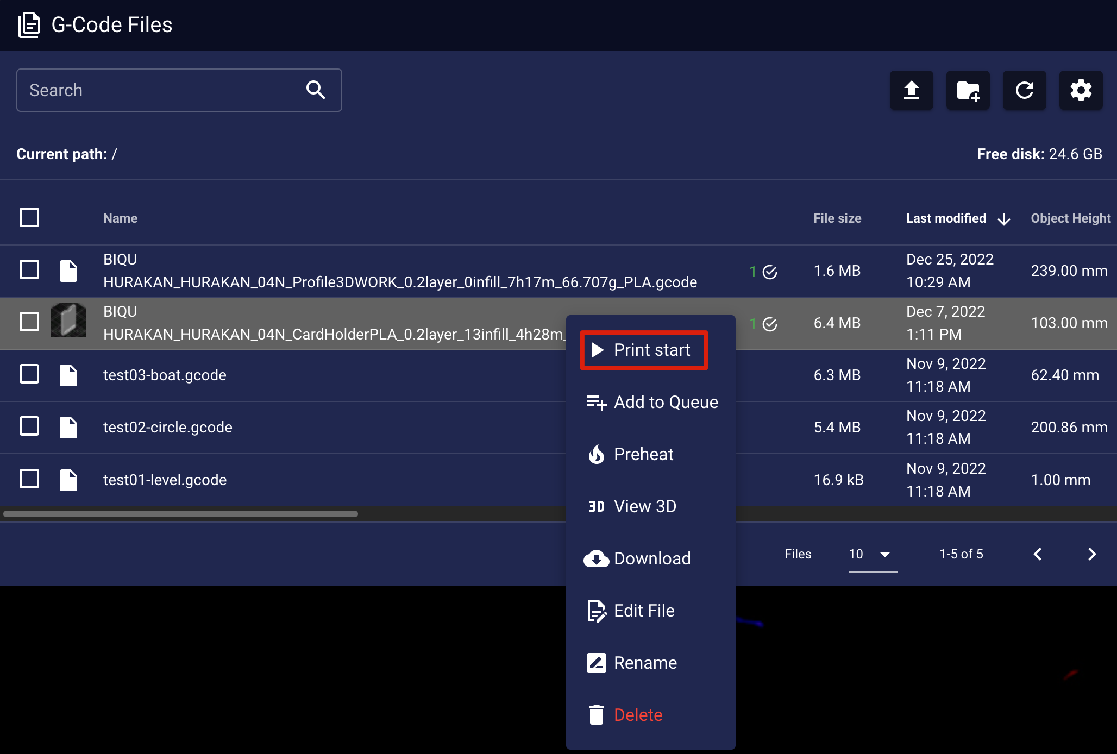1117x754 pixels.
Task: Click Preheat in the context menu
Action: click(643, 454)
